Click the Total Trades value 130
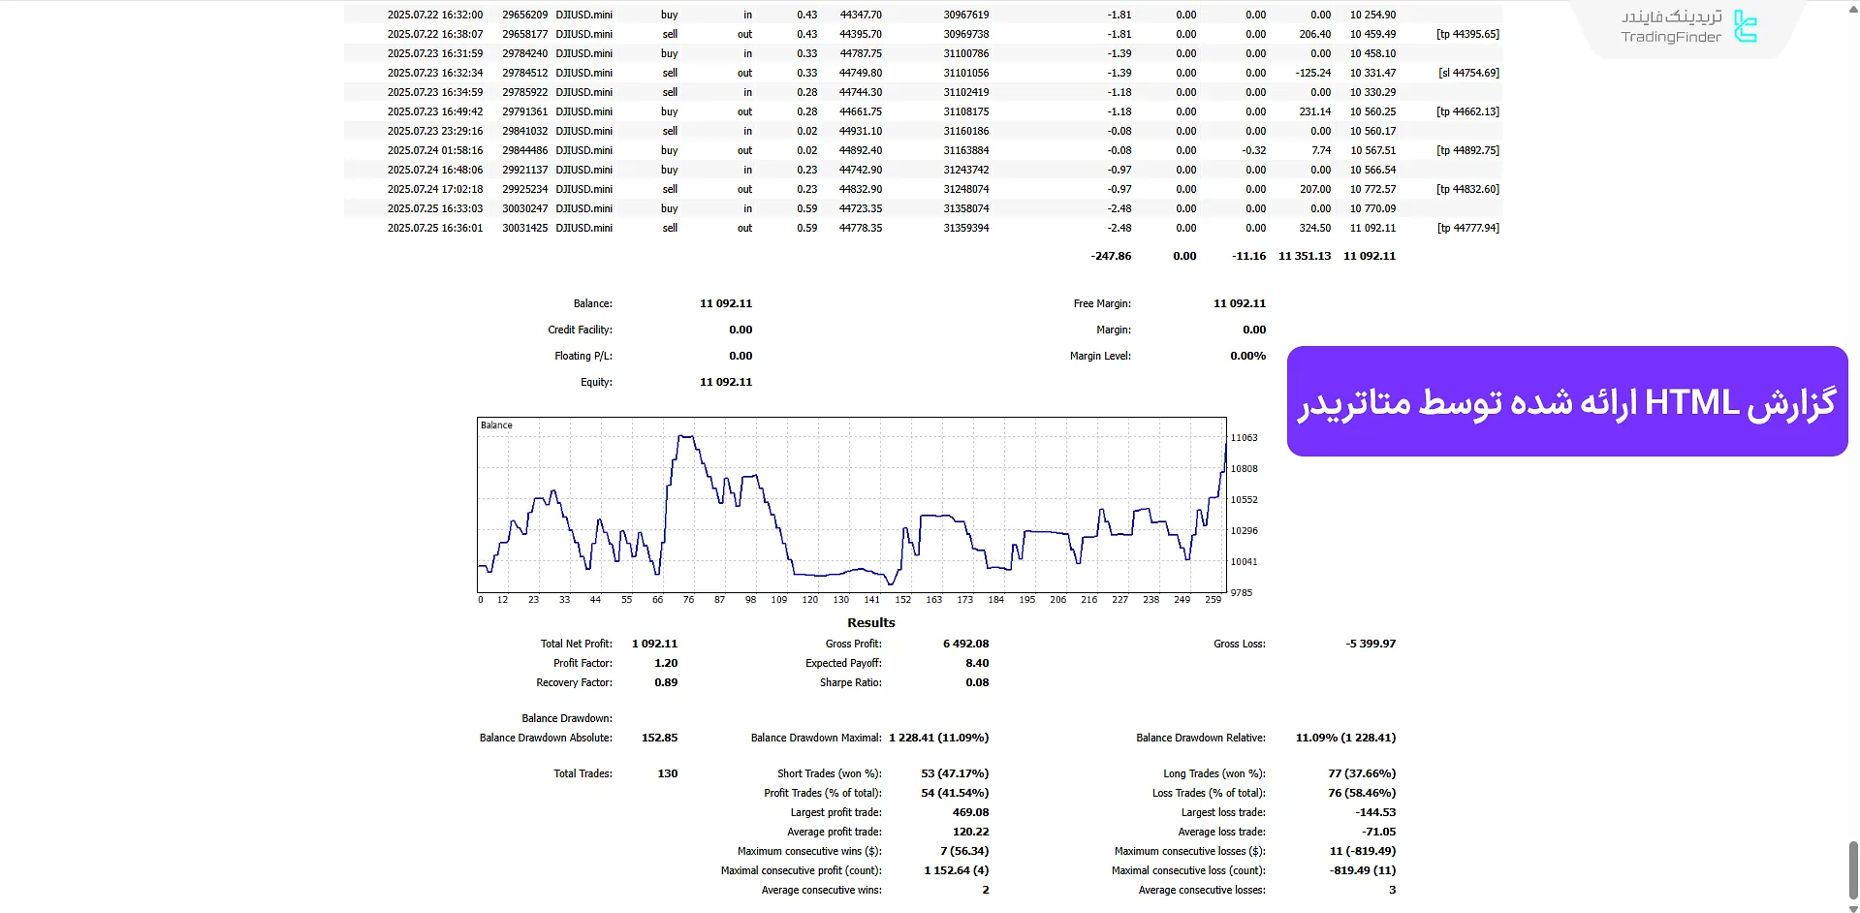The height and width of the screenshot is (913, 1860). click(667, 772)
